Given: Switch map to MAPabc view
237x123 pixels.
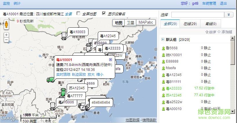Looking at the screenshot, I should tap(146, 22).
